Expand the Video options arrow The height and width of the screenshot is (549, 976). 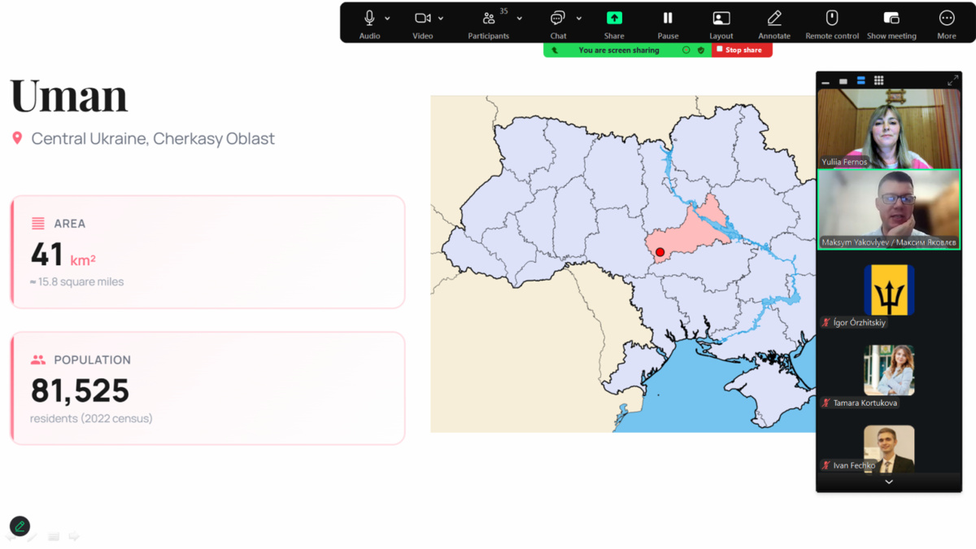[441, 18]
